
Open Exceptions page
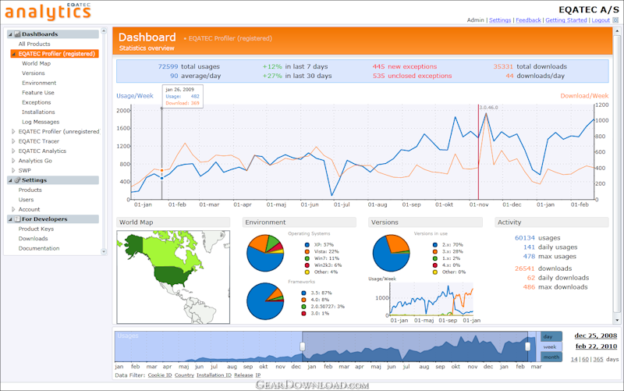pyautogui.click(x=36, y=102)
